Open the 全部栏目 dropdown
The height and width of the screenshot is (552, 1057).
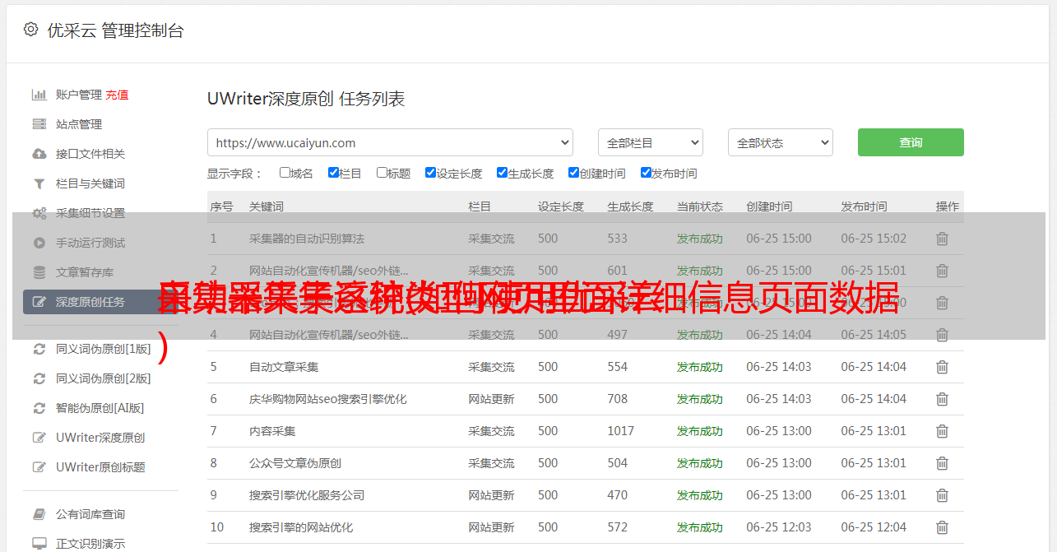coord(651,142)
